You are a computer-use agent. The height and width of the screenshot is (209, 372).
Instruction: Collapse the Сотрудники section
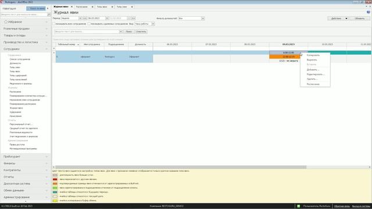tap(26, 49)
